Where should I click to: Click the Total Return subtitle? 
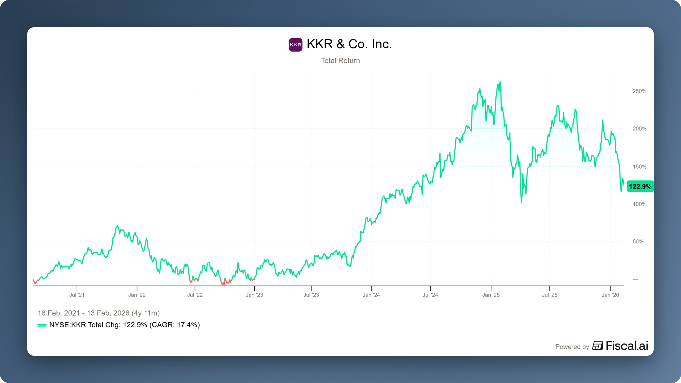[340, 61]
